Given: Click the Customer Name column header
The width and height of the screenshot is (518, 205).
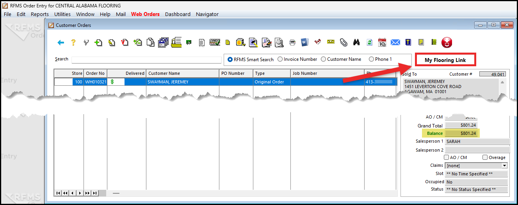Looking at the screenshot, I should tap(183, 73).
